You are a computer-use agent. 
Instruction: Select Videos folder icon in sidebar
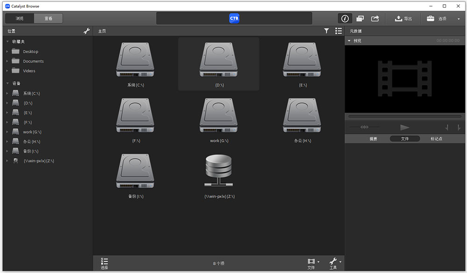15,70
